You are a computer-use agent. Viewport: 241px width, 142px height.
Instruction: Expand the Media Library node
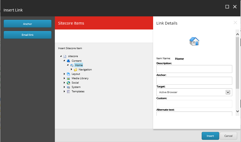click(x=64, y=78)
